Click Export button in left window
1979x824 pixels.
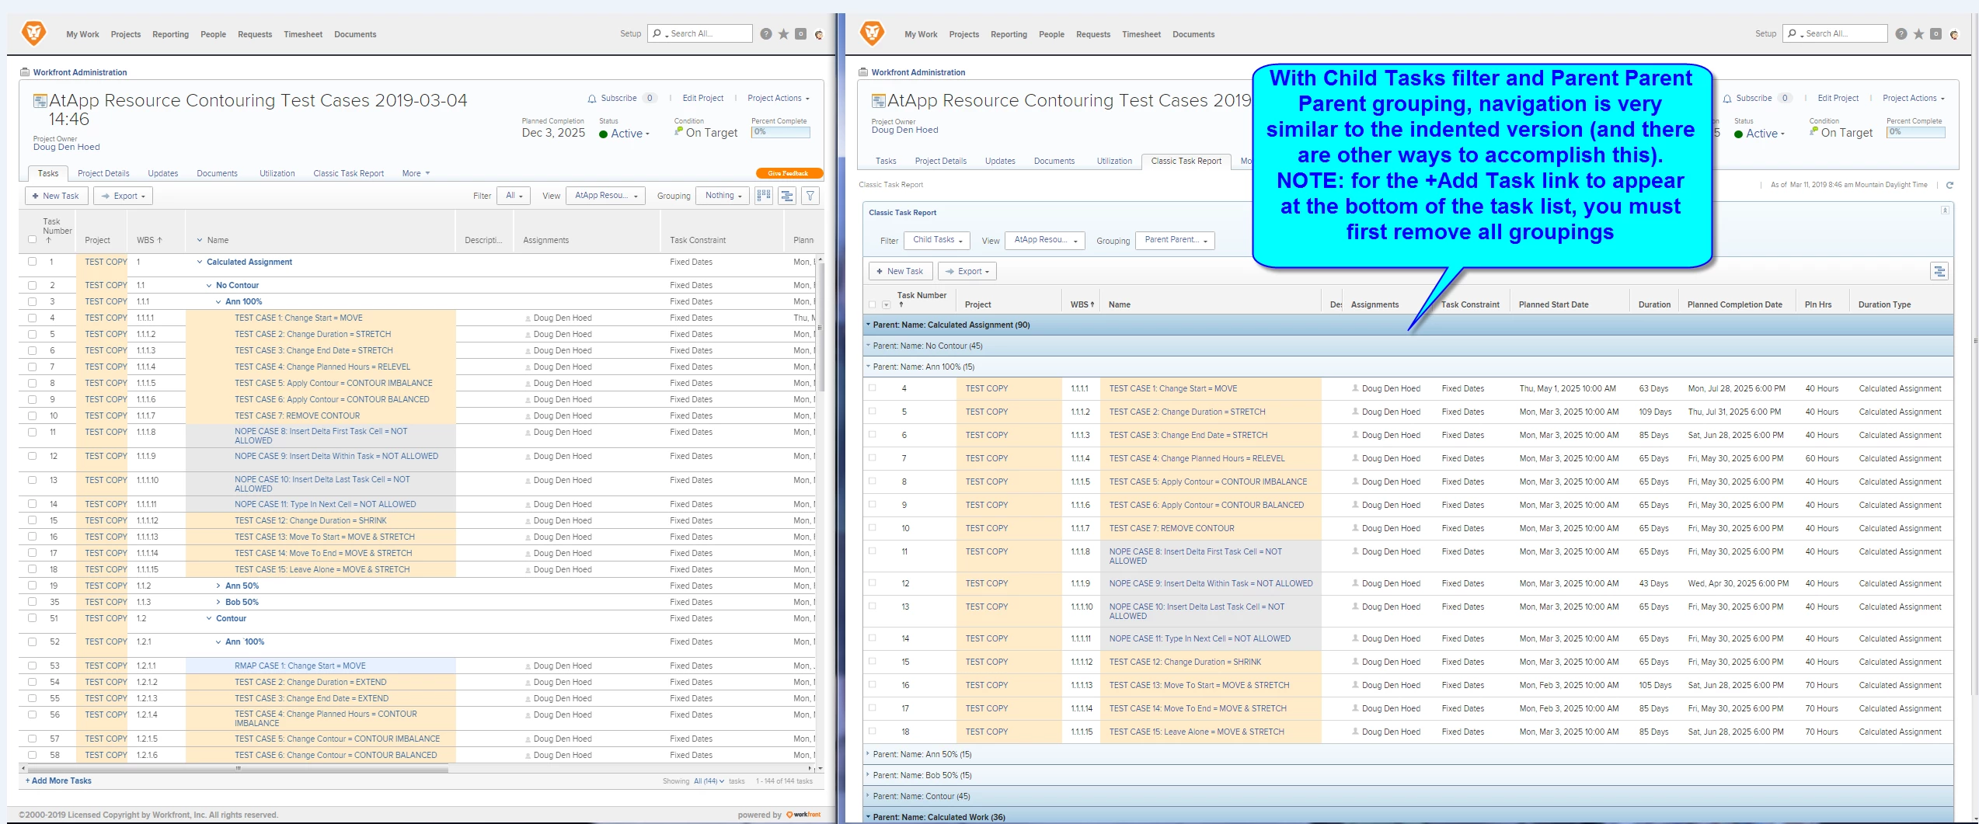coord(124,196)
